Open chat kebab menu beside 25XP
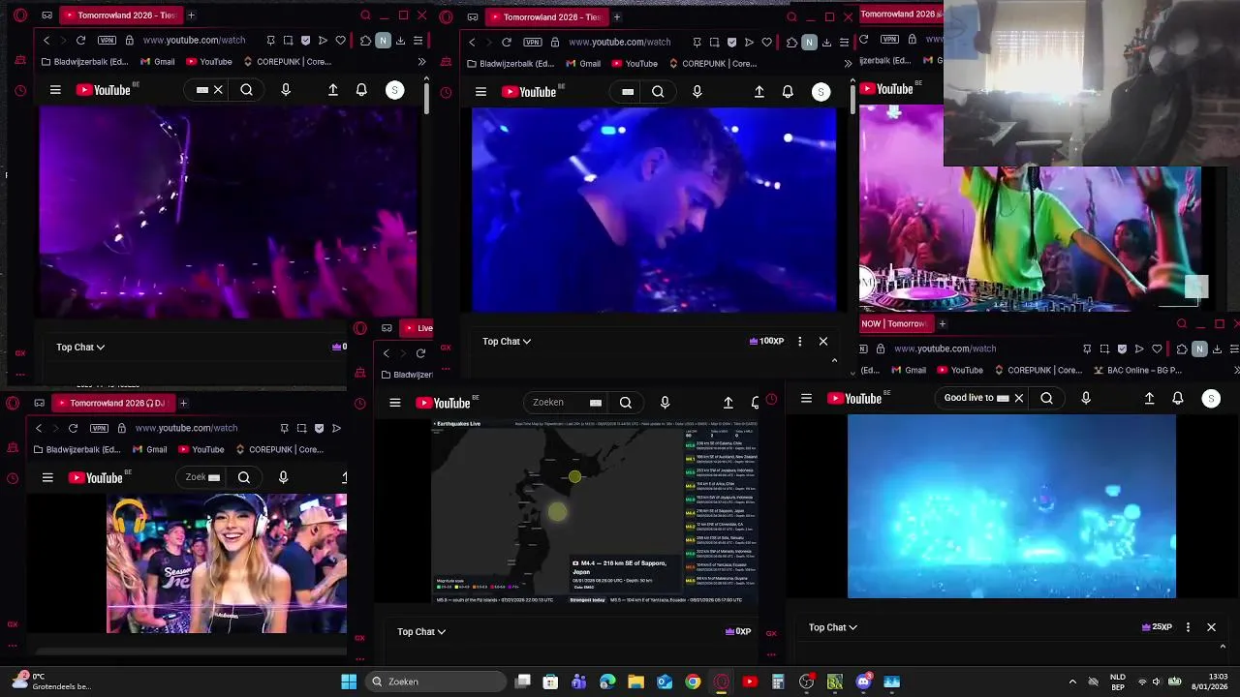 (1188, 627)
